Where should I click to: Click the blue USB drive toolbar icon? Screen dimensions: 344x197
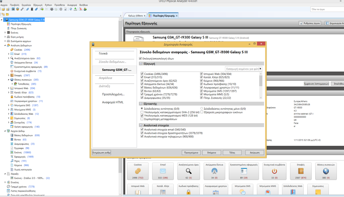point(36,9)
